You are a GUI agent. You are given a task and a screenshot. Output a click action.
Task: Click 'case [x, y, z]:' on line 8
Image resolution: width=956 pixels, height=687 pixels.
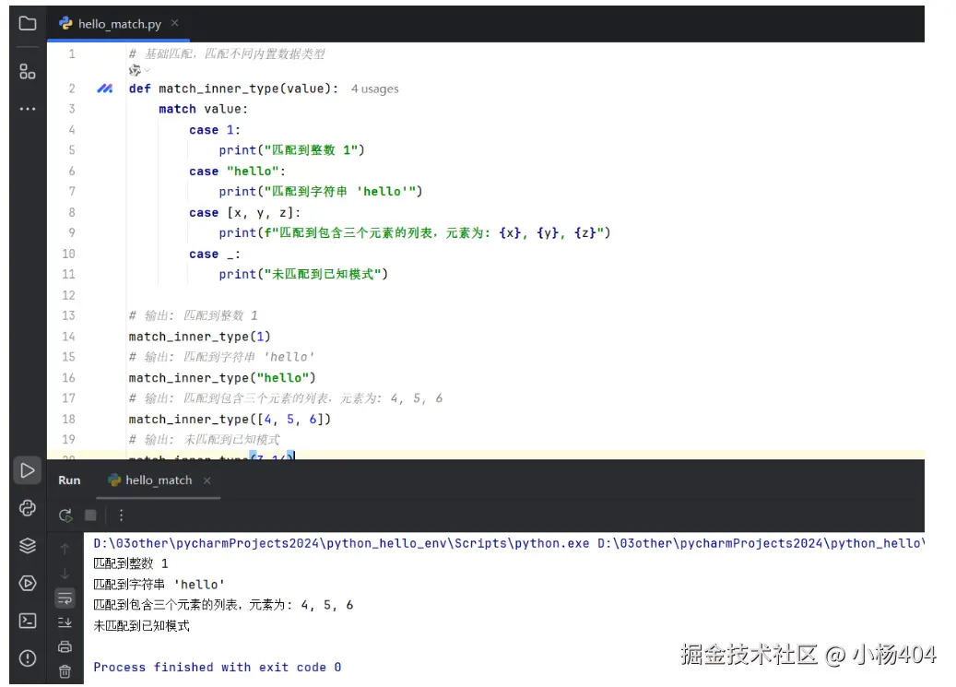(x=245, y=213)
